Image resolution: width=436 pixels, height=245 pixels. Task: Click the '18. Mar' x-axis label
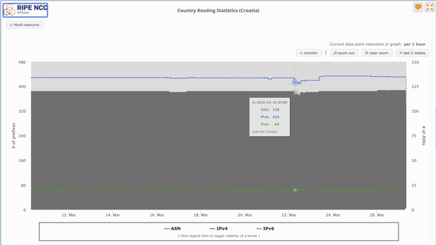point(201,215)
